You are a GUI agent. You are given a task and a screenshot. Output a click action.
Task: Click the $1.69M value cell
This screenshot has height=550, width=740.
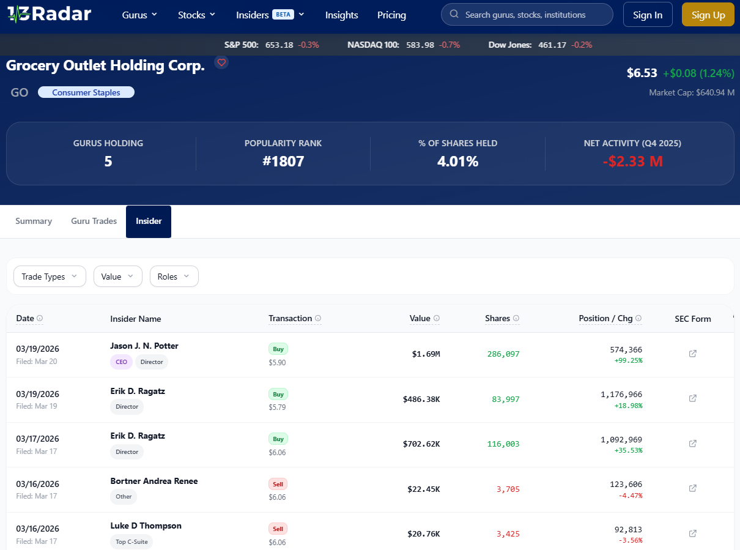tap(426, 354)
